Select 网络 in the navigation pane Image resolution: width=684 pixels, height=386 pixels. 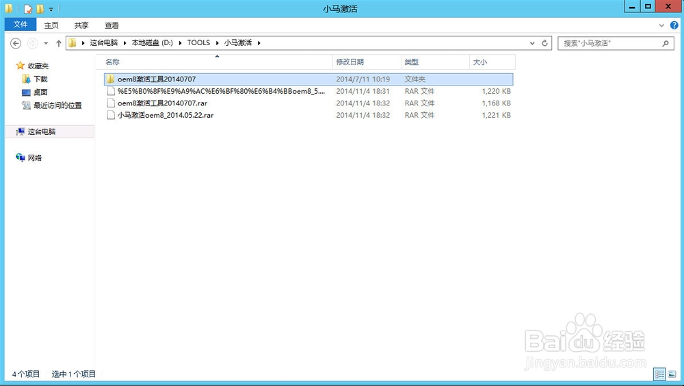34,157
